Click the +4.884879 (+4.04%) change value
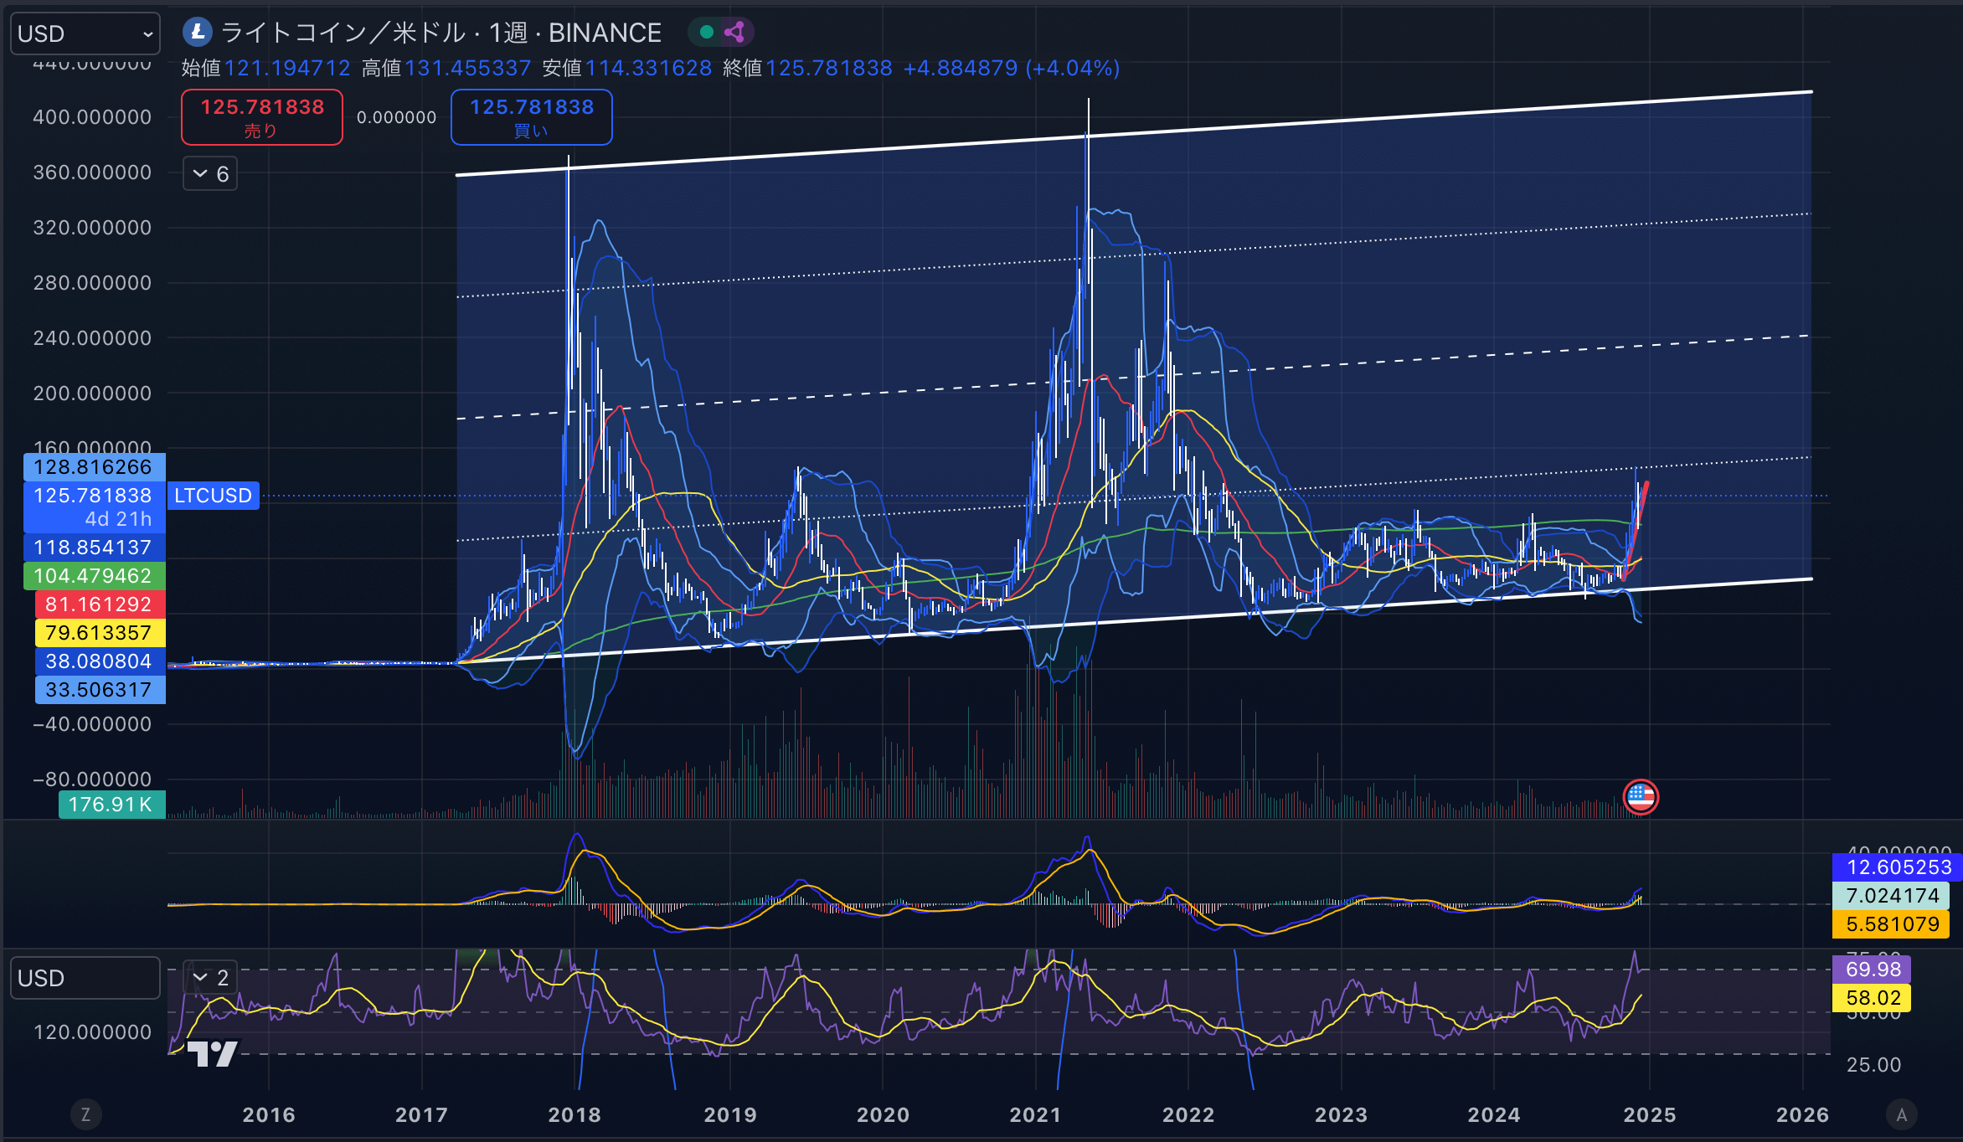Image resolution: width=1963 pixels, height=1142 pixels. point(1012,68)
